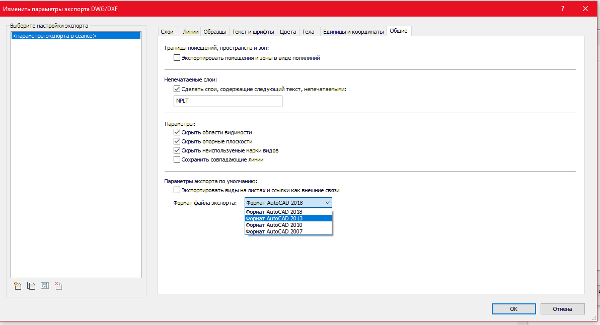Toggle 'Скрыть неиспользуемые марки видов' checkbox
Screen dimensions: 600x325
(x=177, y=150)
